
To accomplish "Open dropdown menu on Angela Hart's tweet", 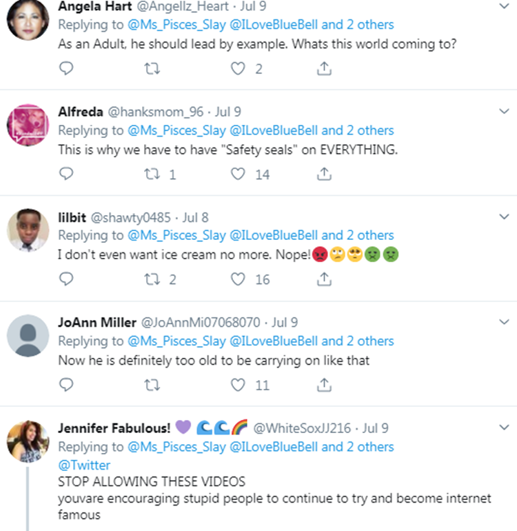I will [x=504, y=6].
